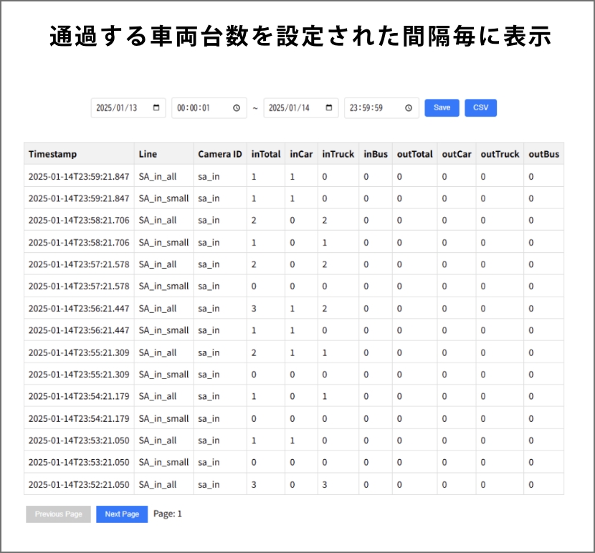Focus the end date 2025/01/14 field
595x553 pixels.
click(290, 108)
